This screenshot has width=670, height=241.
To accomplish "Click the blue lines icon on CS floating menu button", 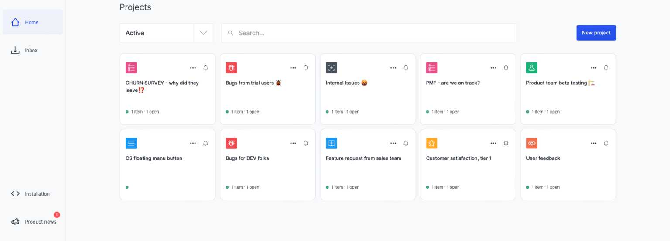I will click(x=131, y=143).
